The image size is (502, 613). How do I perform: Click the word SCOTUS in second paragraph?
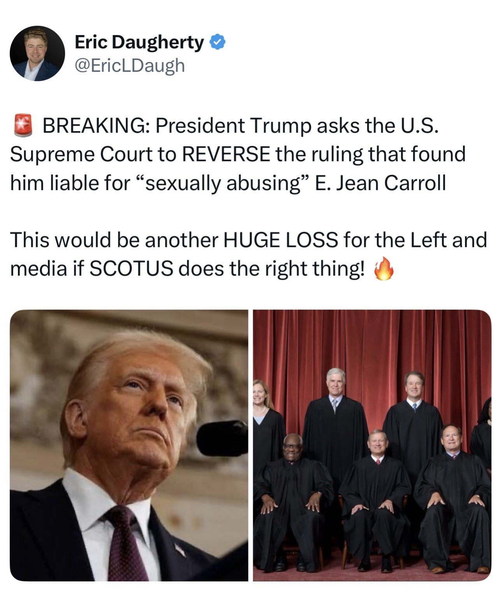(x=131, y=269)
